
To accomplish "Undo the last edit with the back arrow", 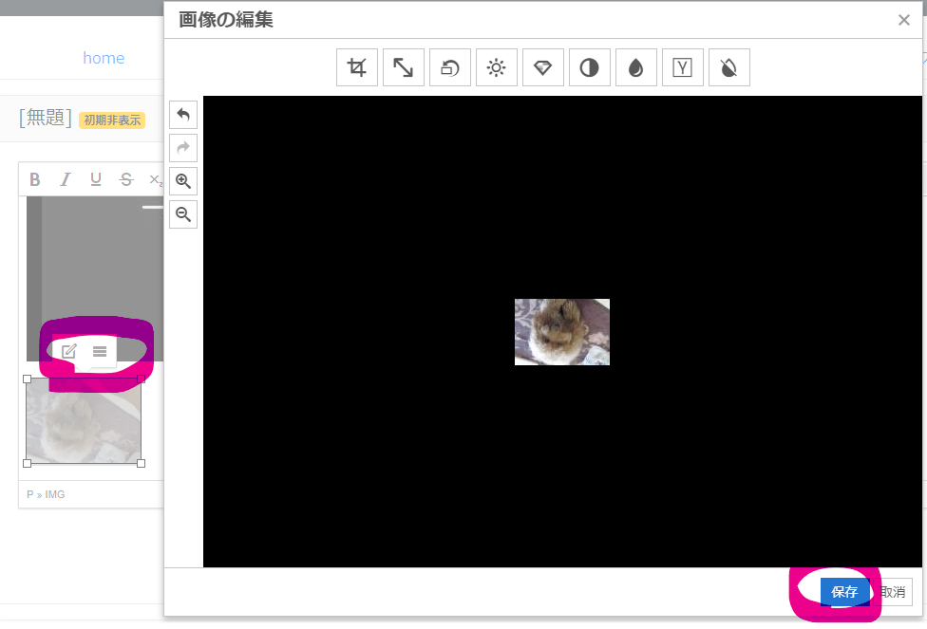I will point(182,114).
